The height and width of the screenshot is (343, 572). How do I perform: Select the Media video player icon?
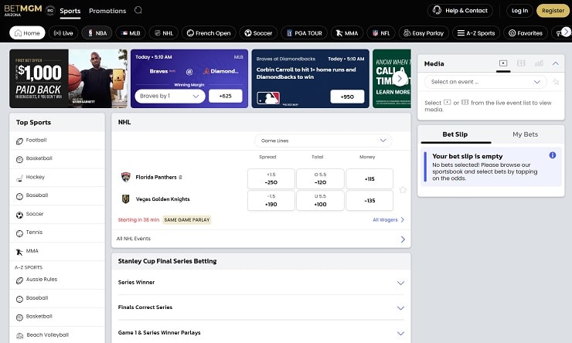coord(503,63)
